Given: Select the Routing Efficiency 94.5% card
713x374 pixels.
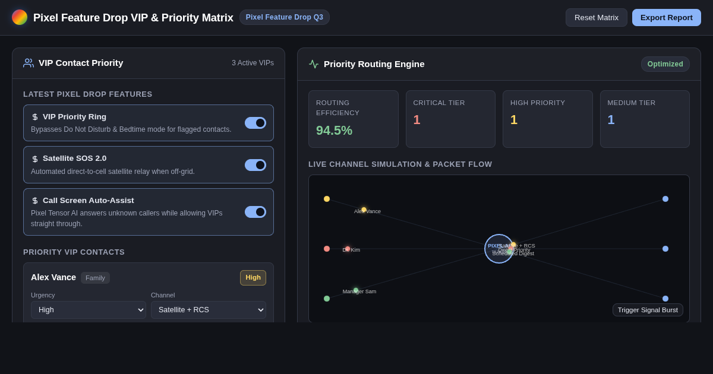Looking at the screenshot, I should tap(354, 119).
